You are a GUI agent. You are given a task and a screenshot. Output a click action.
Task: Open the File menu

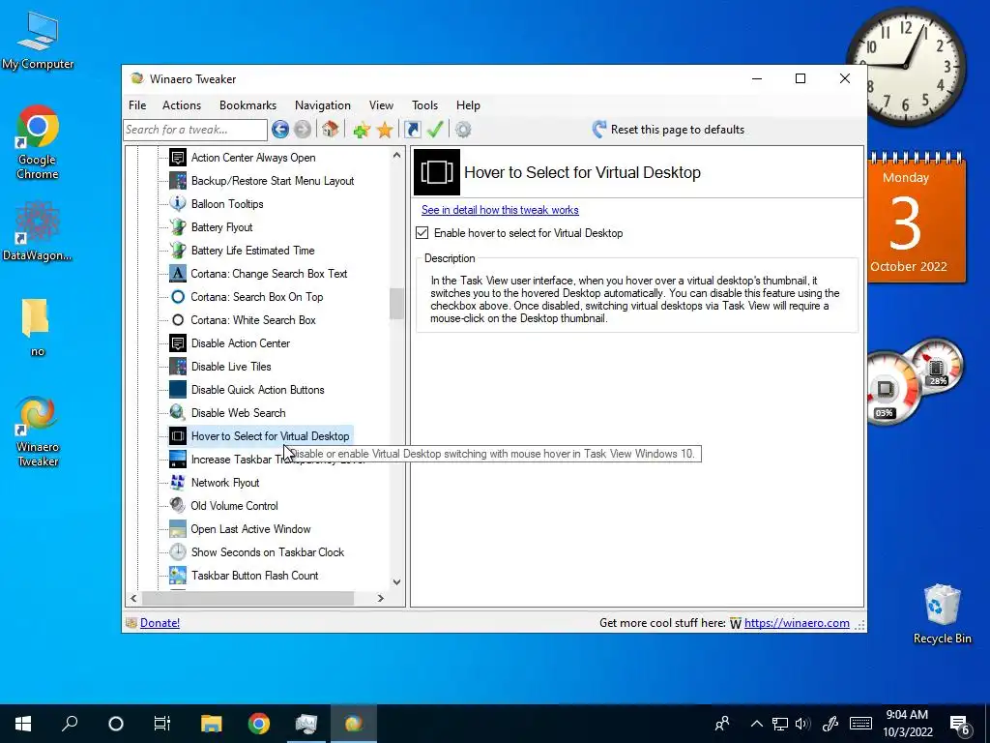click(137, 104)
